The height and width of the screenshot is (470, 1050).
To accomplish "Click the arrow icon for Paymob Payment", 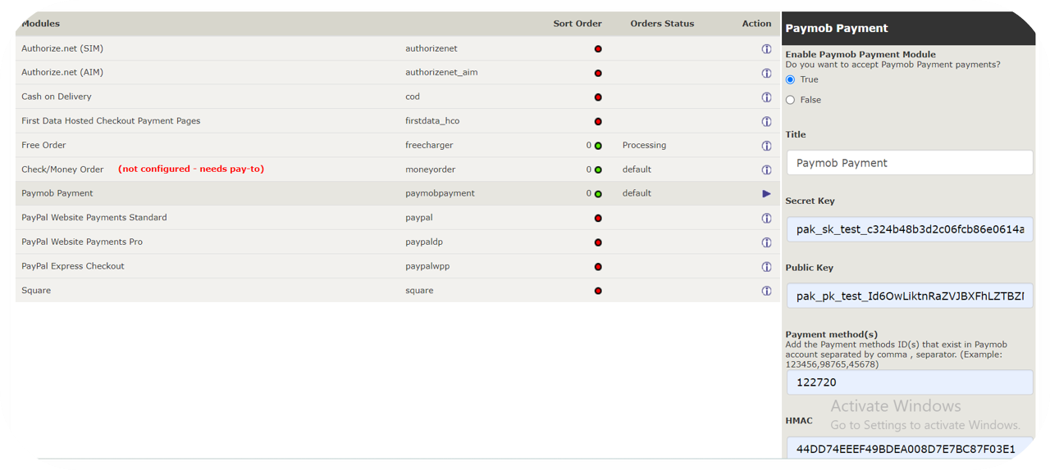I will (766, 194).
